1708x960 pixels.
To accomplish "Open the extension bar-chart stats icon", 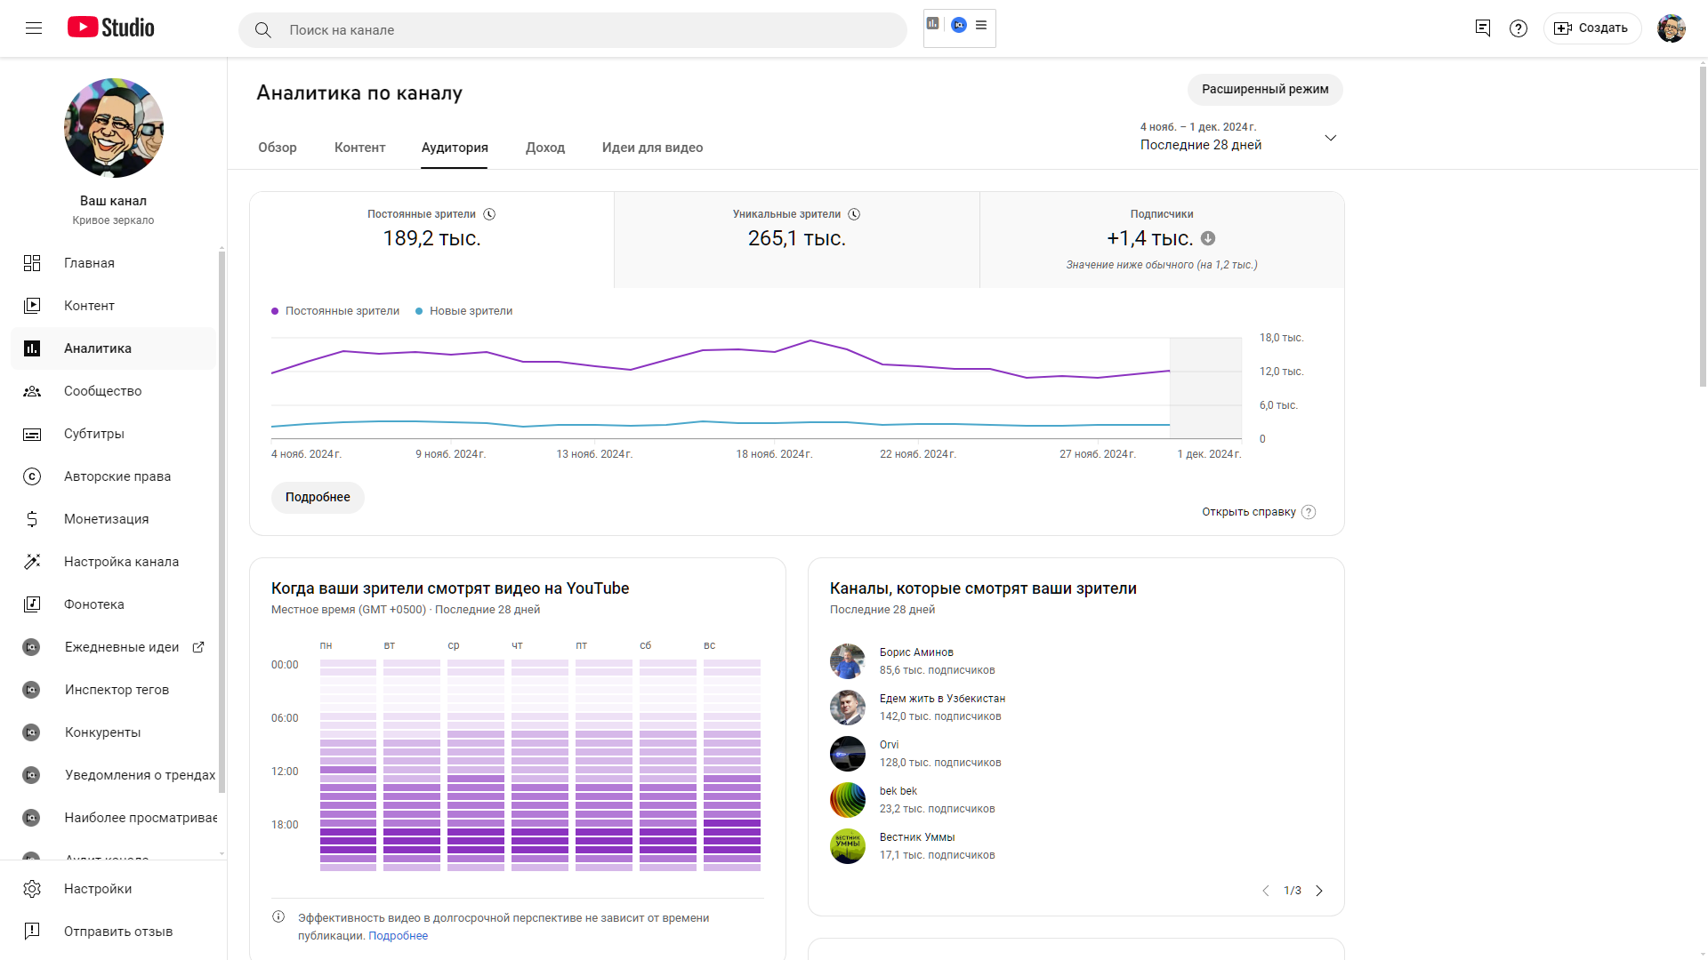I will click(932, 24).
